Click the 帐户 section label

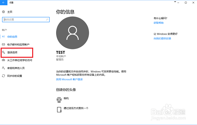[x=4, y=30]
